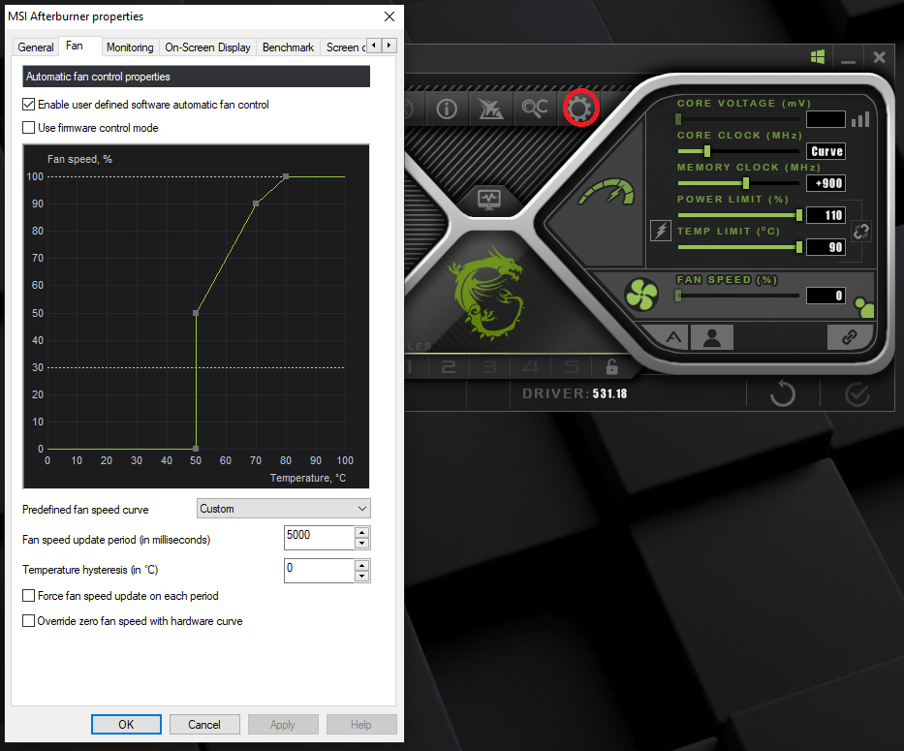Select profile slot 2
904x751 pixels.
[x=449, y=367]
